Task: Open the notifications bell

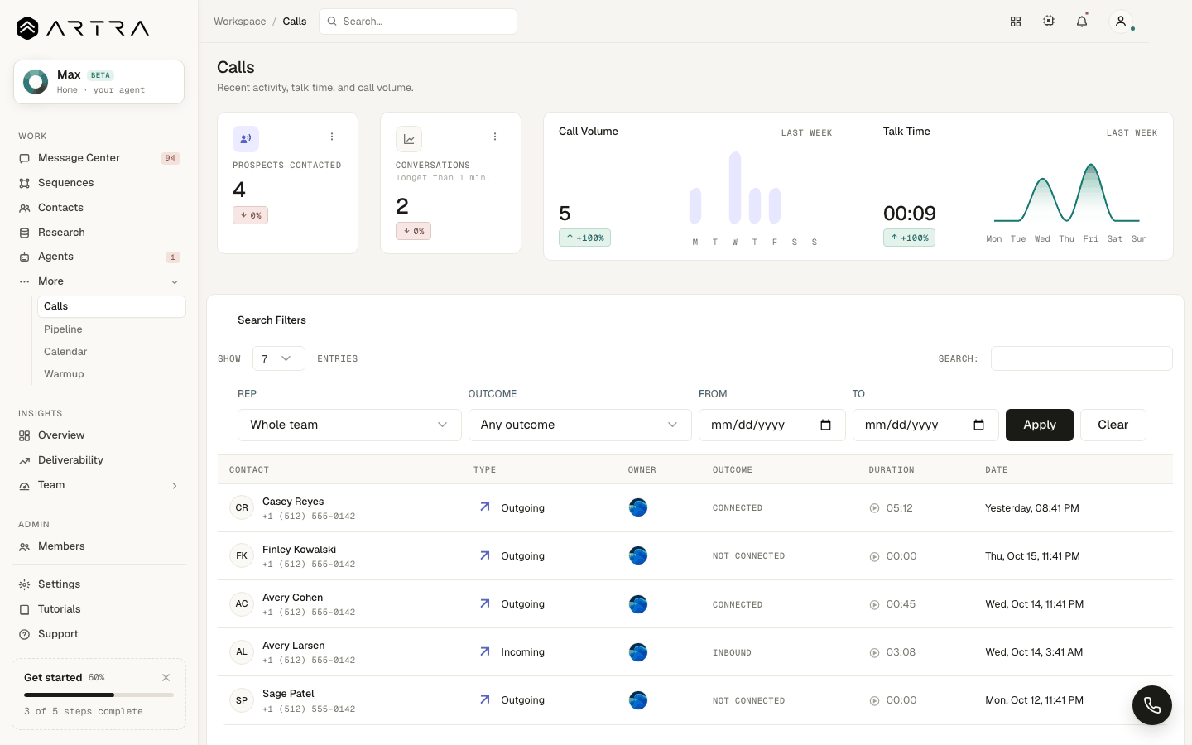Action: (1082, 22)
